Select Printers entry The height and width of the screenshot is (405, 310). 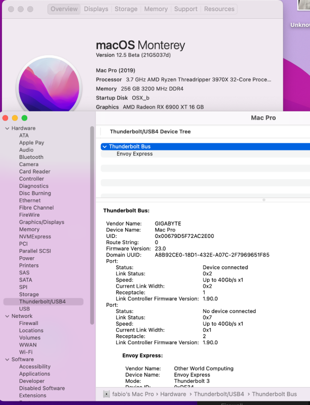click(x=29, y=265)
